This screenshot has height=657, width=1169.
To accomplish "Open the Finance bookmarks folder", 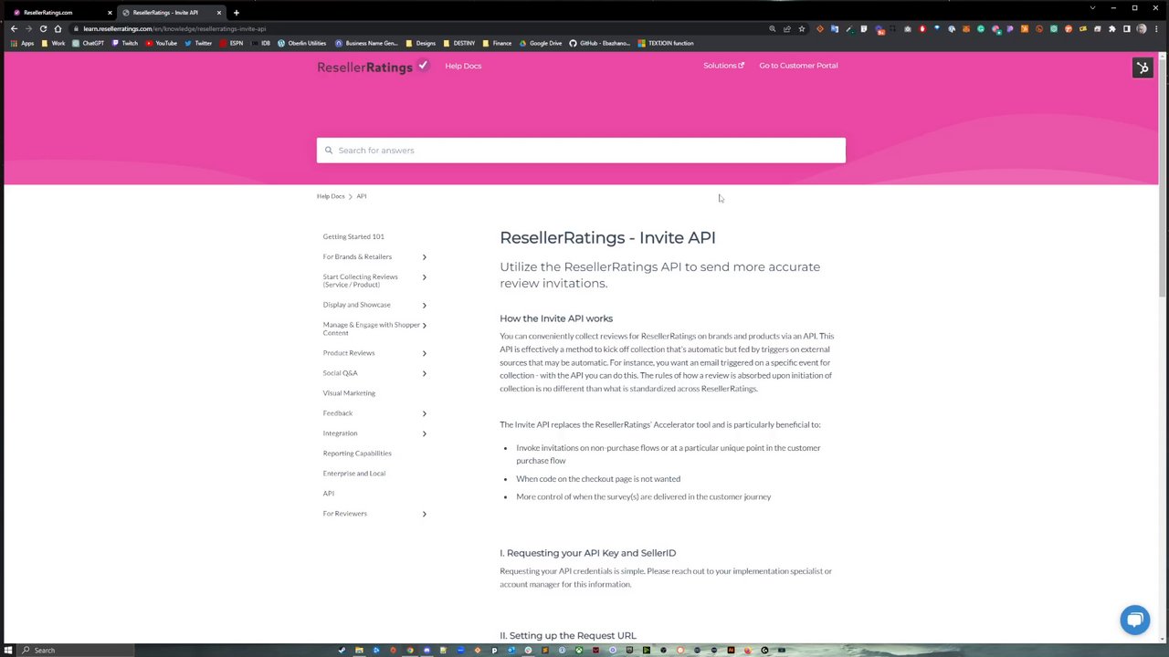I will pos(498,43).
